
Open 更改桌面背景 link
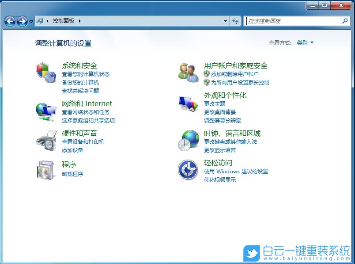pyautogui.click(x=221, y=112)
